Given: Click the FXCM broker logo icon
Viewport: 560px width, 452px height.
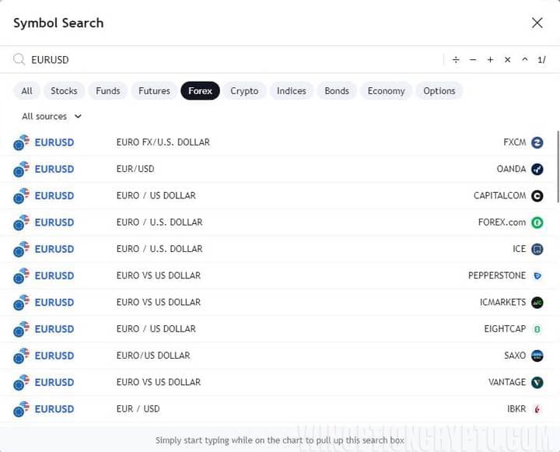Looking at the screenshot, I should coord(537,142).
